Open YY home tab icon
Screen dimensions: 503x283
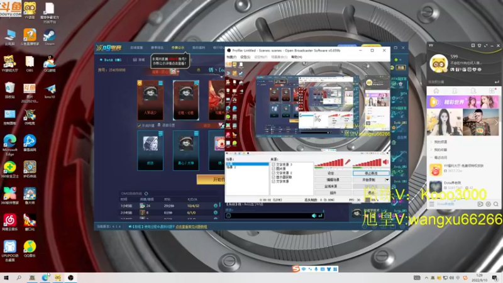point(436,91)
